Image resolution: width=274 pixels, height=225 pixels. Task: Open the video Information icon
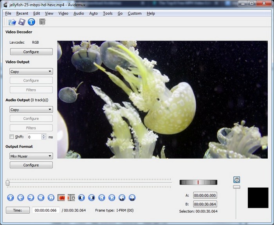[31, 22]
